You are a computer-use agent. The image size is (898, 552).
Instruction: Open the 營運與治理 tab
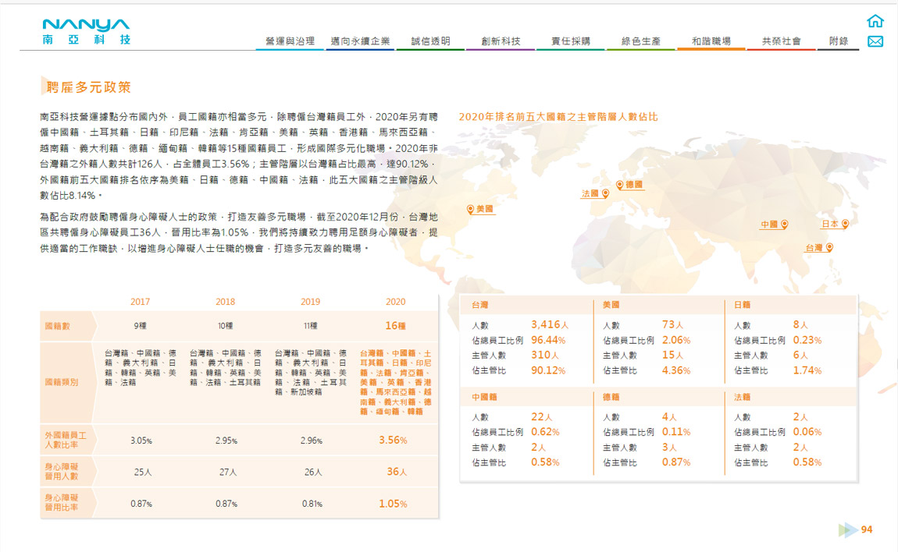tap(290, 41)
